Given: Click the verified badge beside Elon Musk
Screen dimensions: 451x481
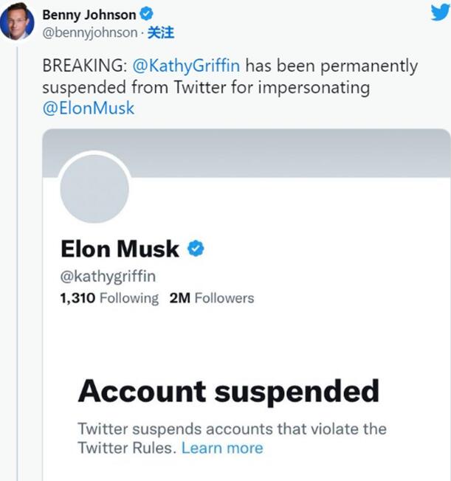Looking at the screenshot, I should [x=195, y=249].
